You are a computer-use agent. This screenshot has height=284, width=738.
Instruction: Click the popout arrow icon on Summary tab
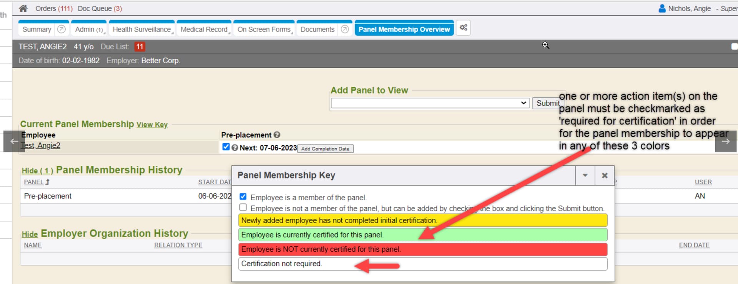pos(61,29)
